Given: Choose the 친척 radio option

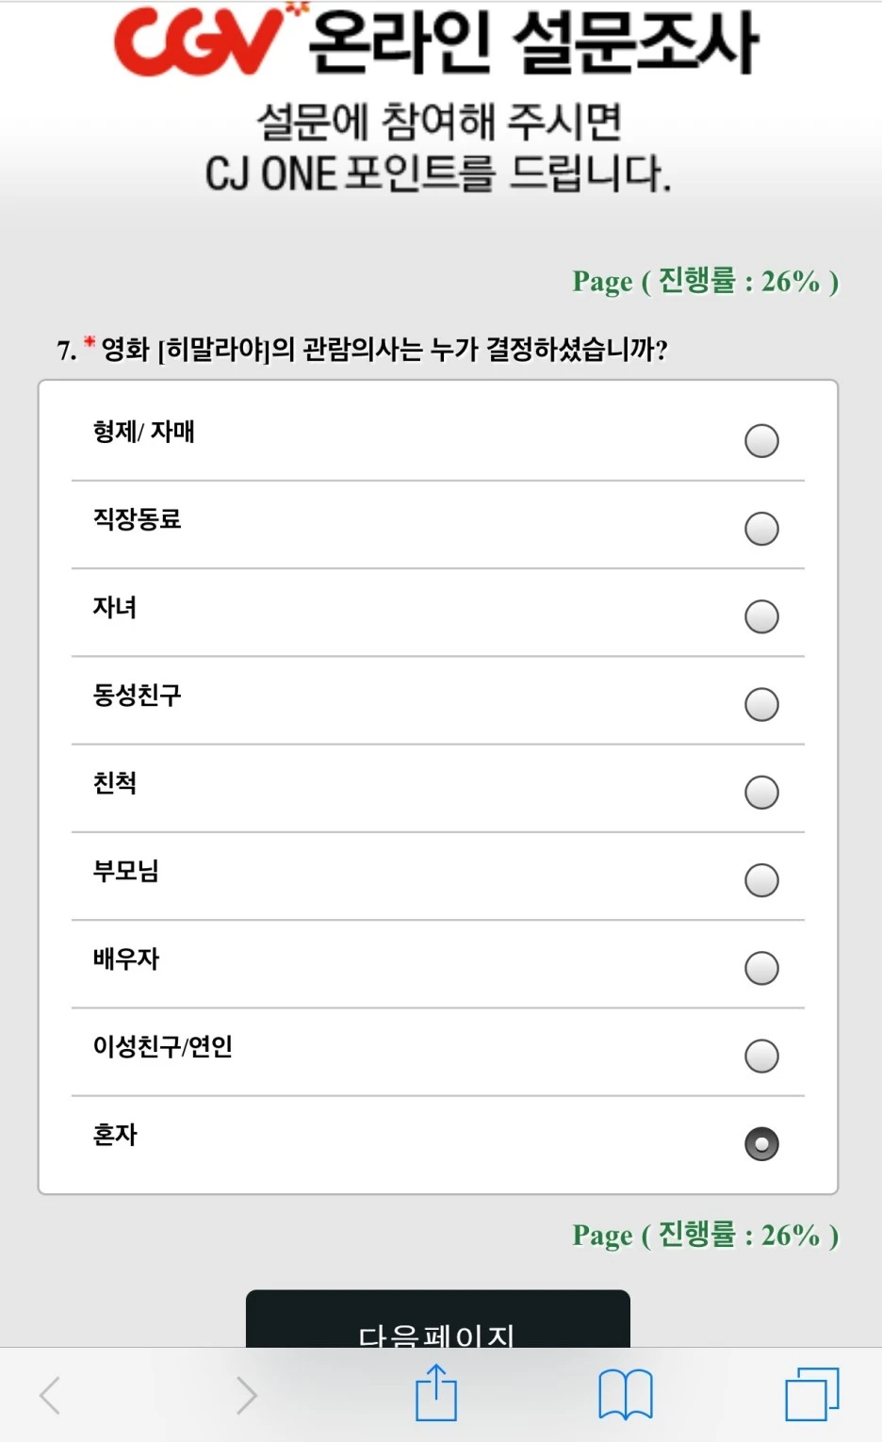Looking at the screenshot, I should [761, 792].
